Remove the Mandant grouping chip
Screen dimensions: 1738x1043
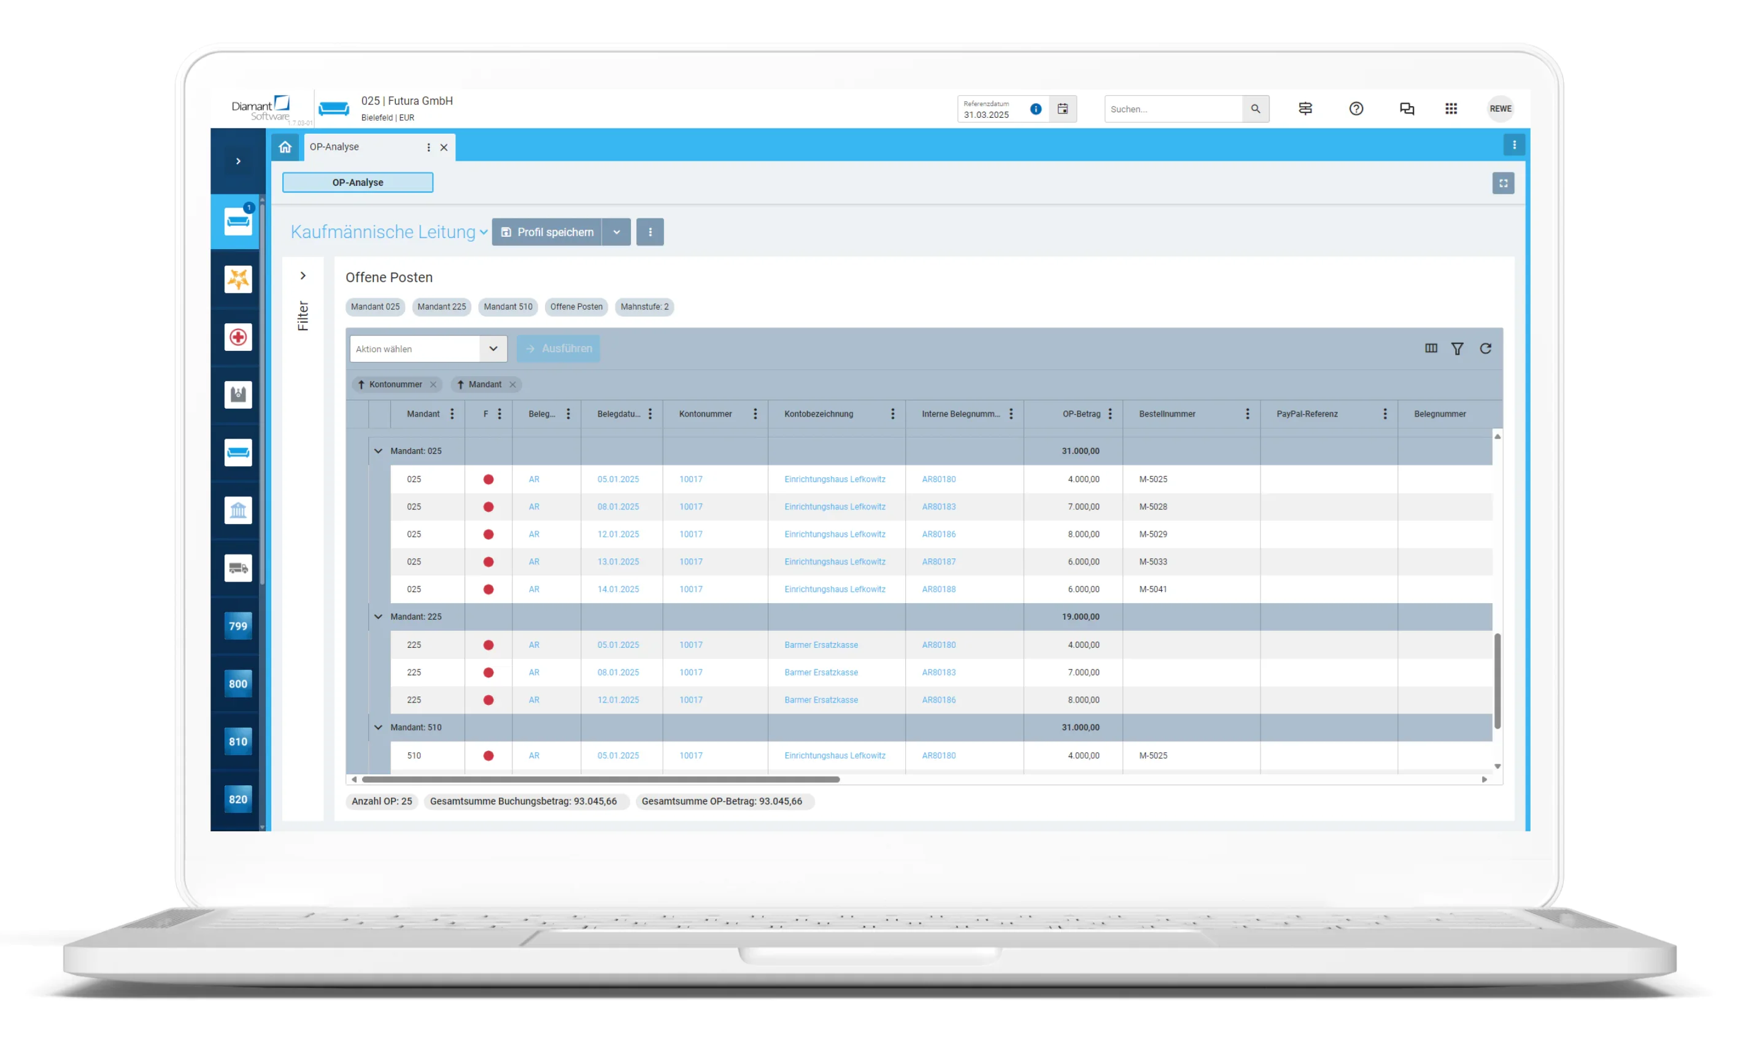(x=512, y=385)
